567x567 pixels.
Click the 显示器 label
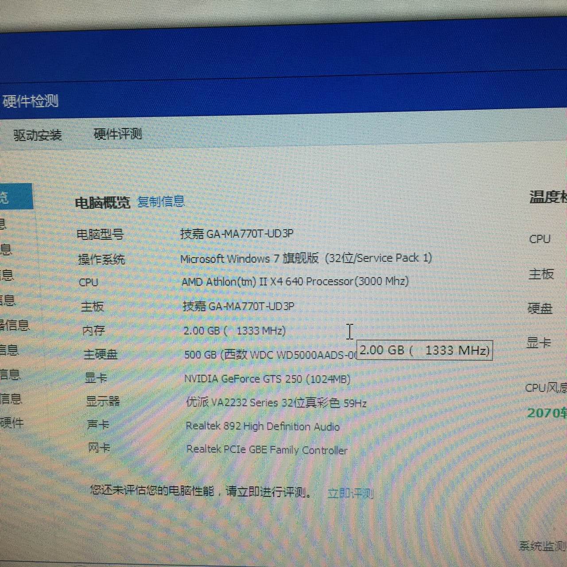(x=103, y=401)
